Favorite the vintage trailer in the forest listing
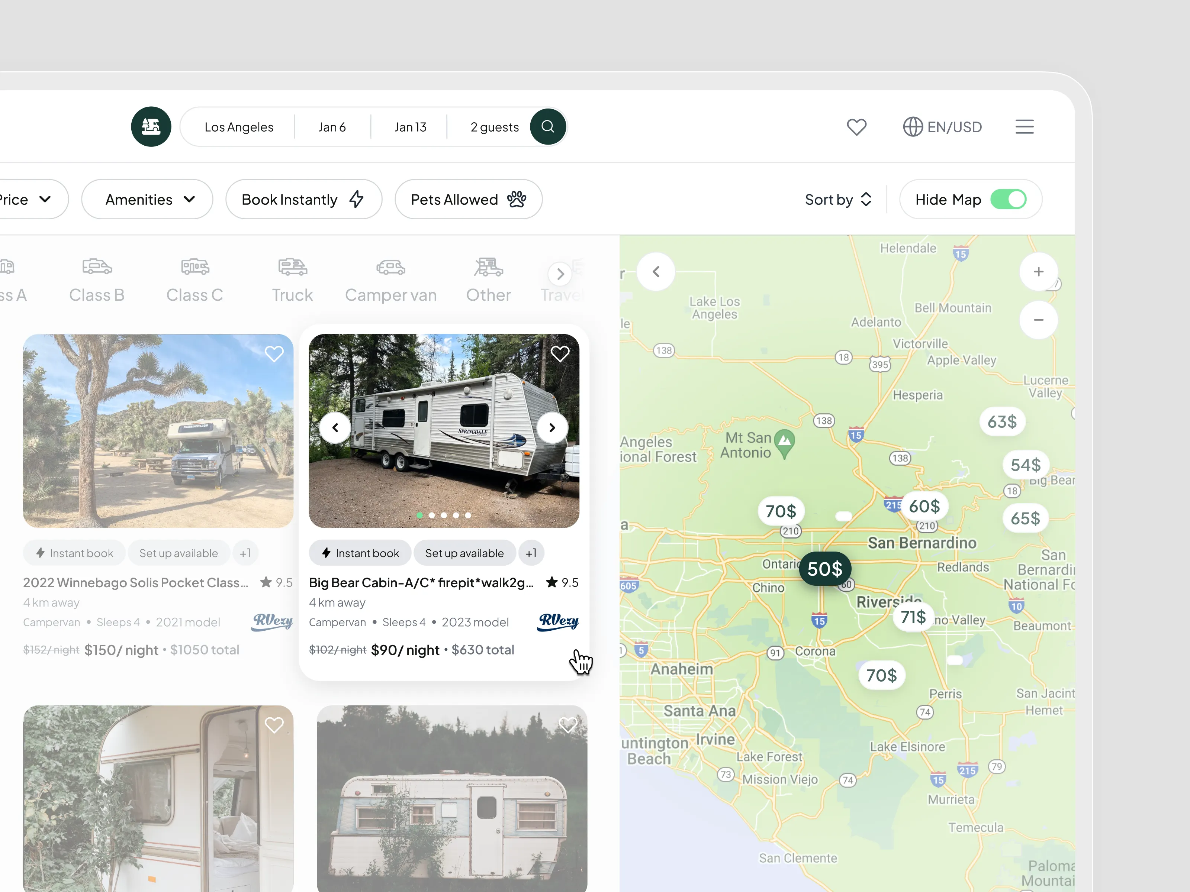The height and width of the screenshot is (892, 1190). coord(567,725)
